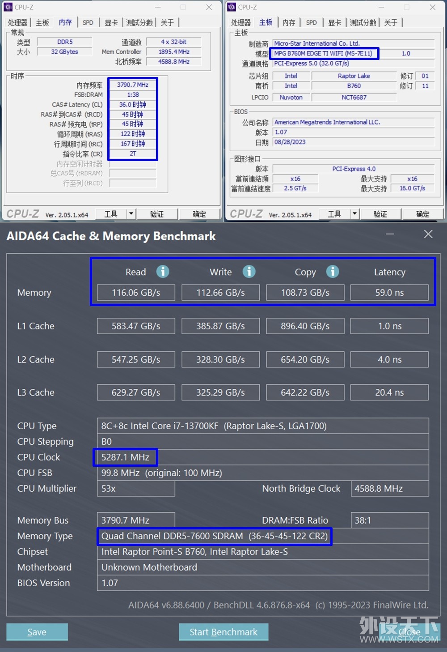Viewport: 447px width, 652px height.
Task: Click manufacturer Micro-Star International Co. Ltd.
Action: (x=354, y=43)
